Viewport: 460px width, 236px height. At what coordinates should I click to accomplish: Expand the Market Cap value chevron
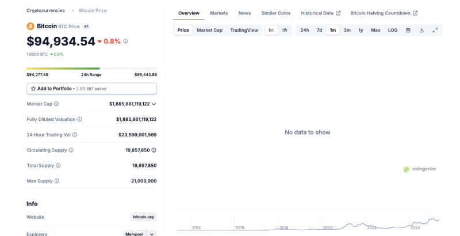point(154,104)
